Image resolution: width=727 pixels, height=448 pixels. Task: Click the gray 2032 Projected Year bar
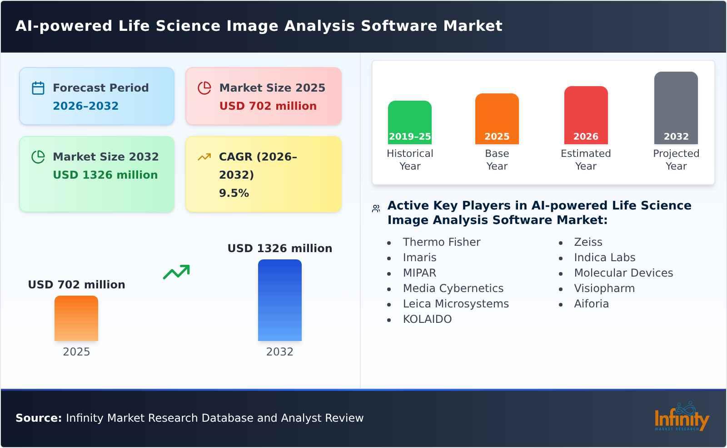pos(676,109)
